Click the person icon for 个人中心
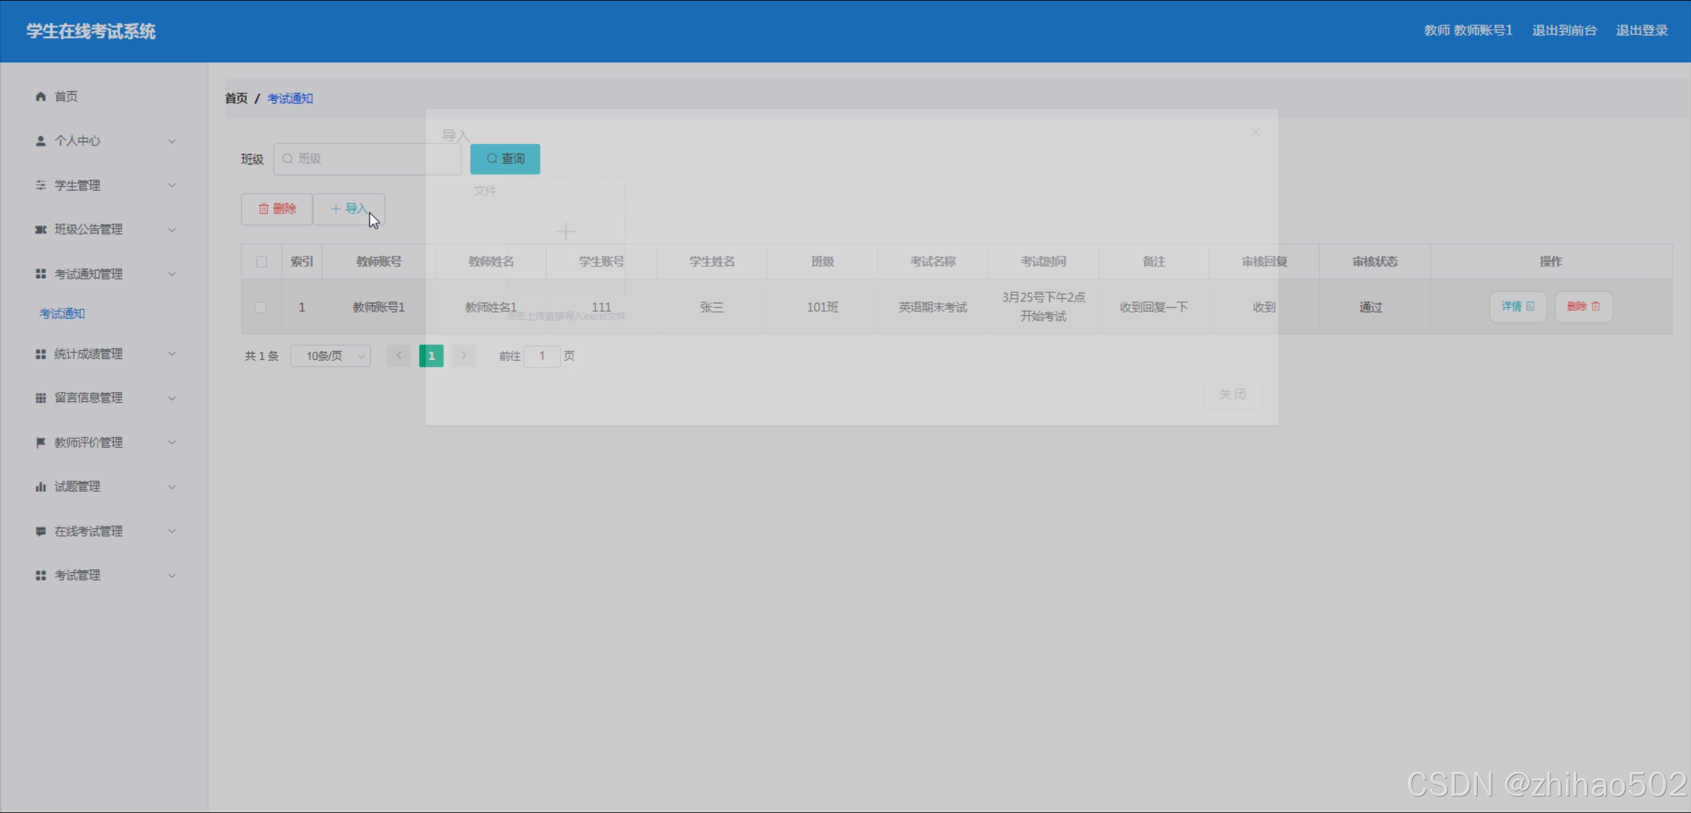Viewport: 1691px width, 813px height. point(40,141)
